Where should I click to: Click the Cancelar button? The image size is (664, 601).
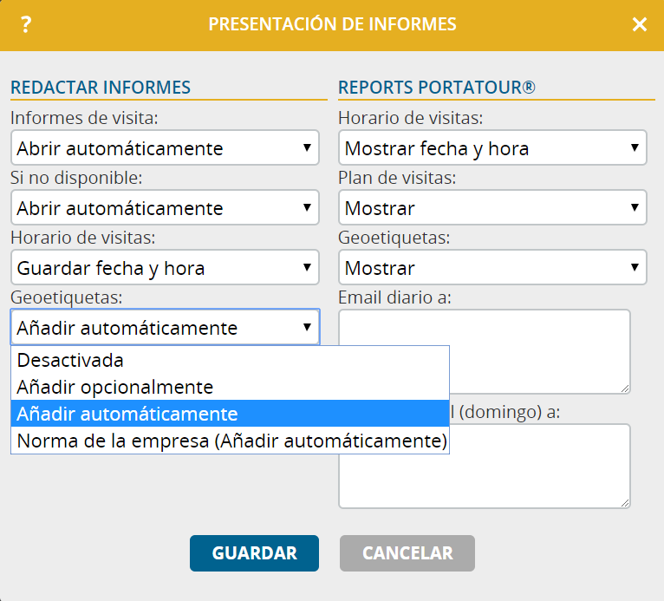pyautogui.click(x=407, y=553)
